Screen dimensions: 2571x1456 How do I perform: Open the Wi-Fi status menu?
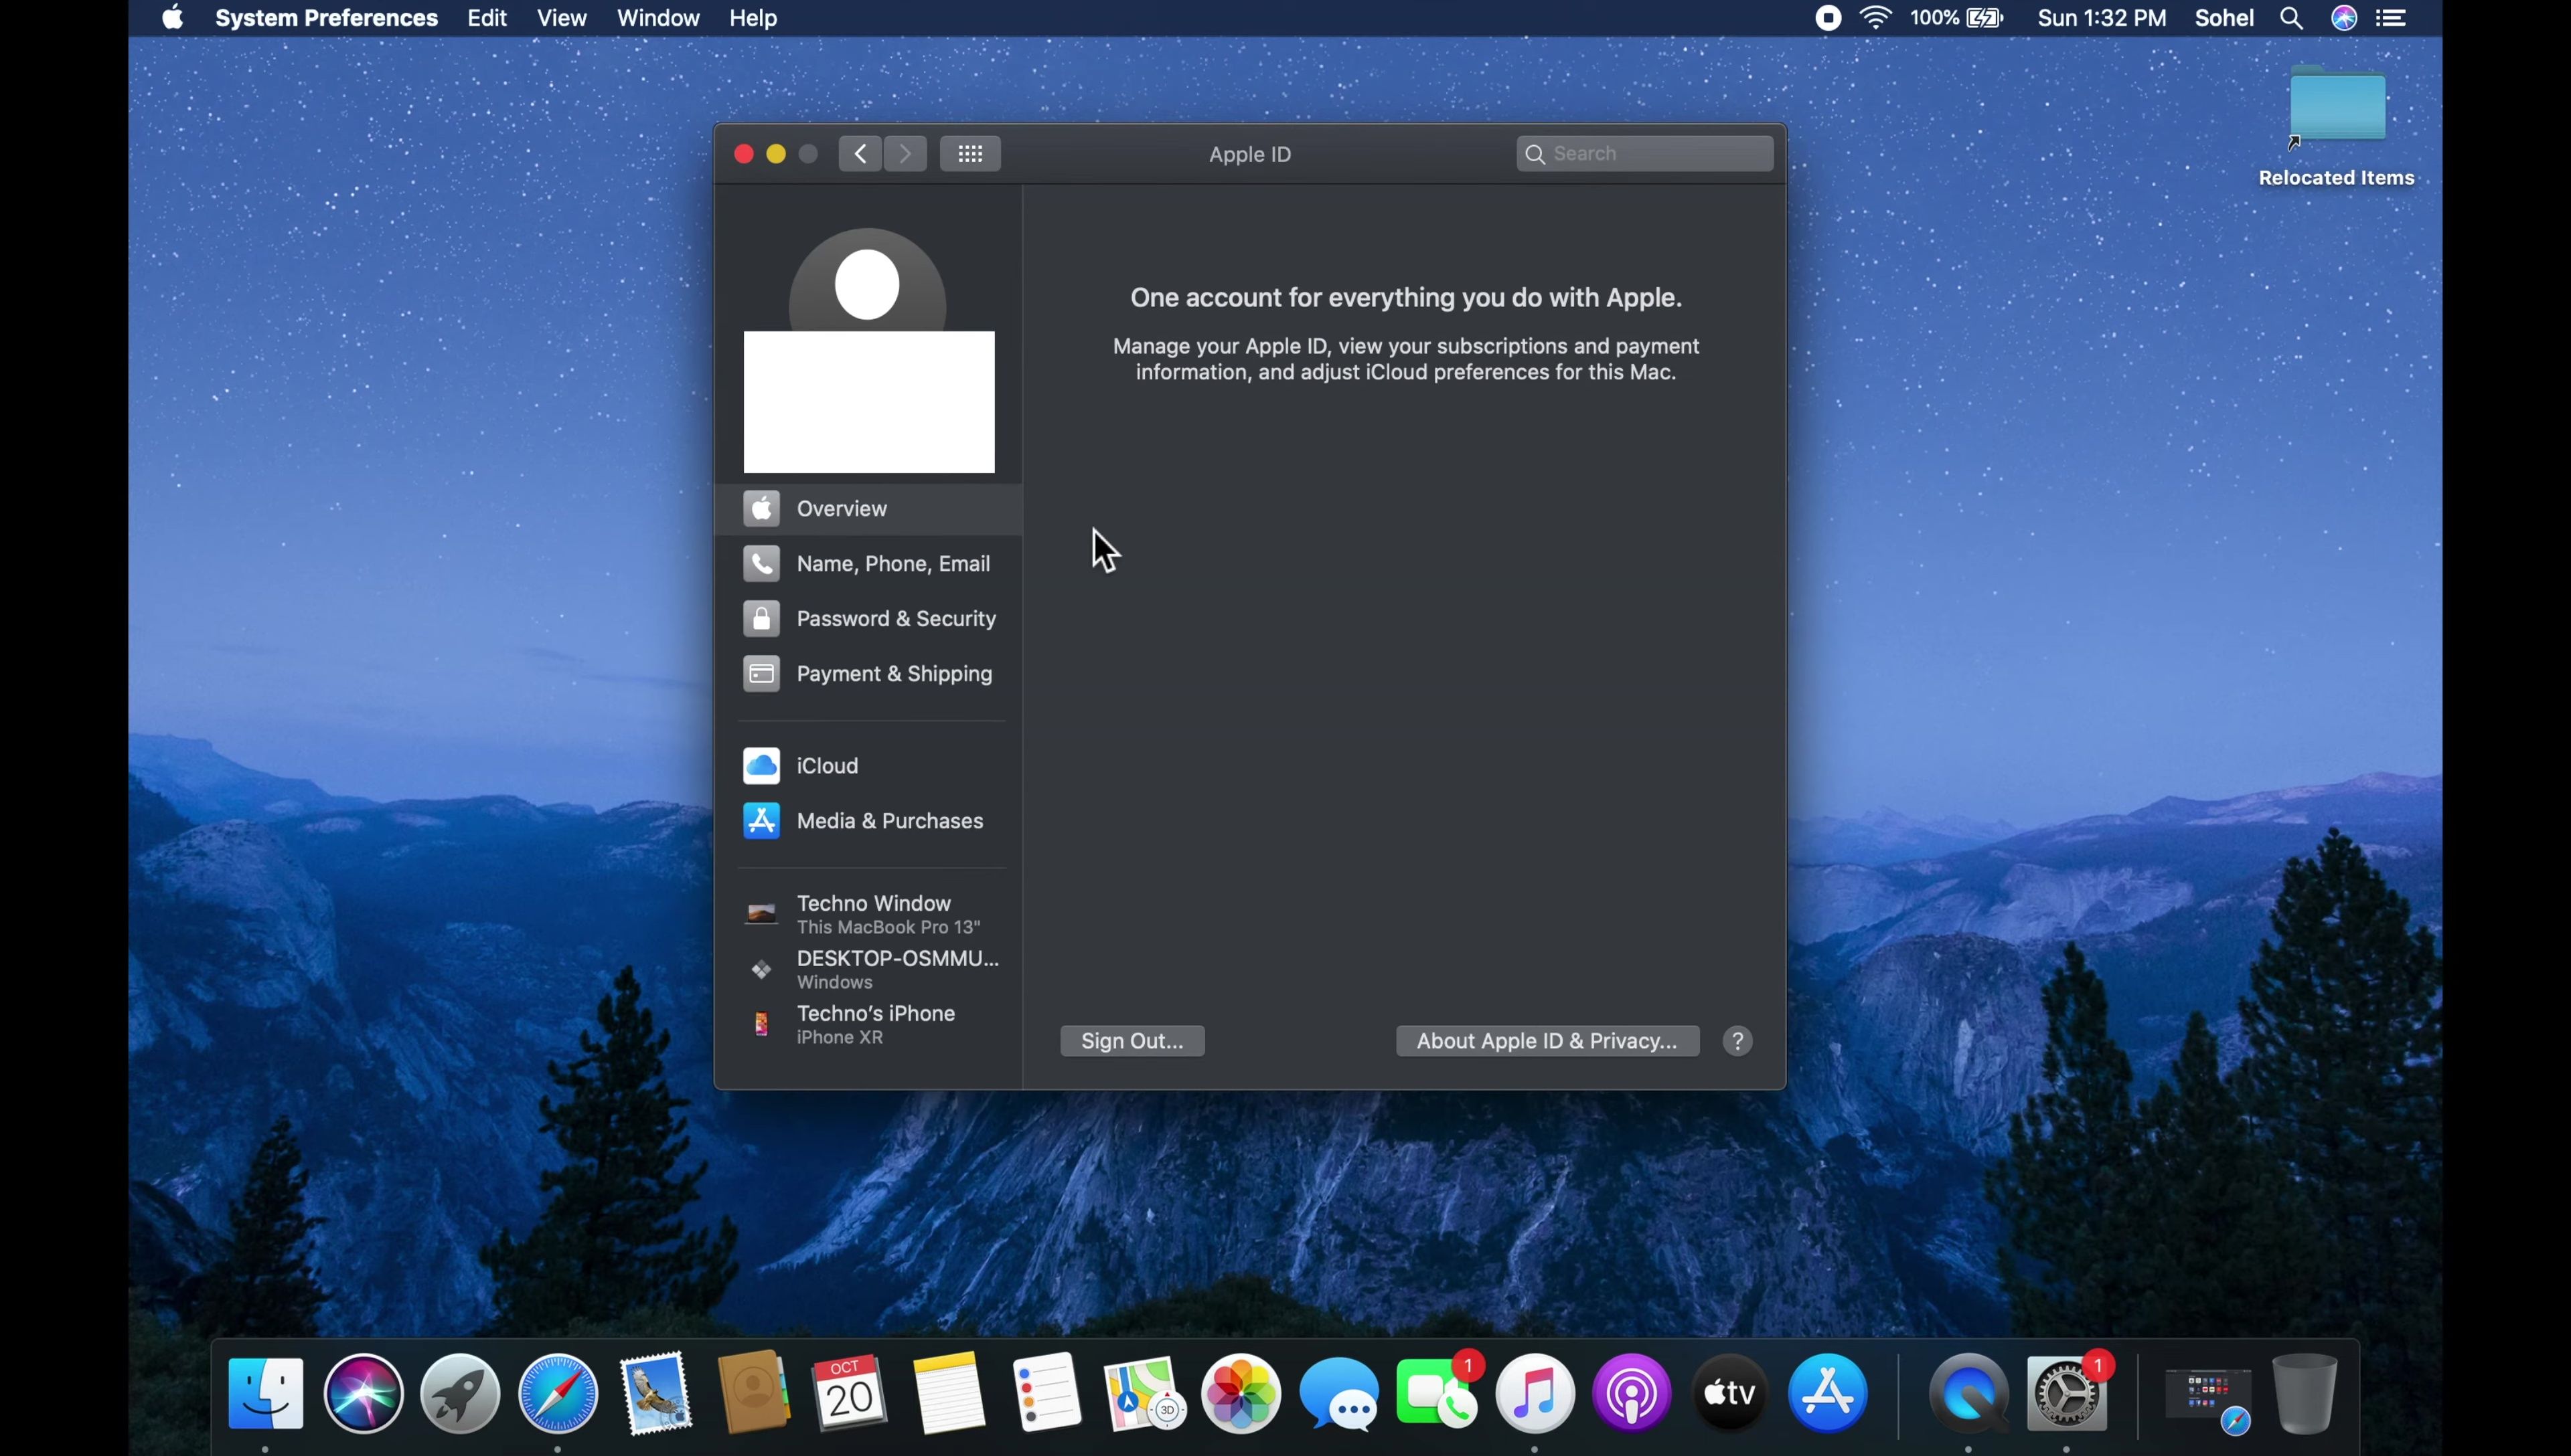(x=1877, y=18)
